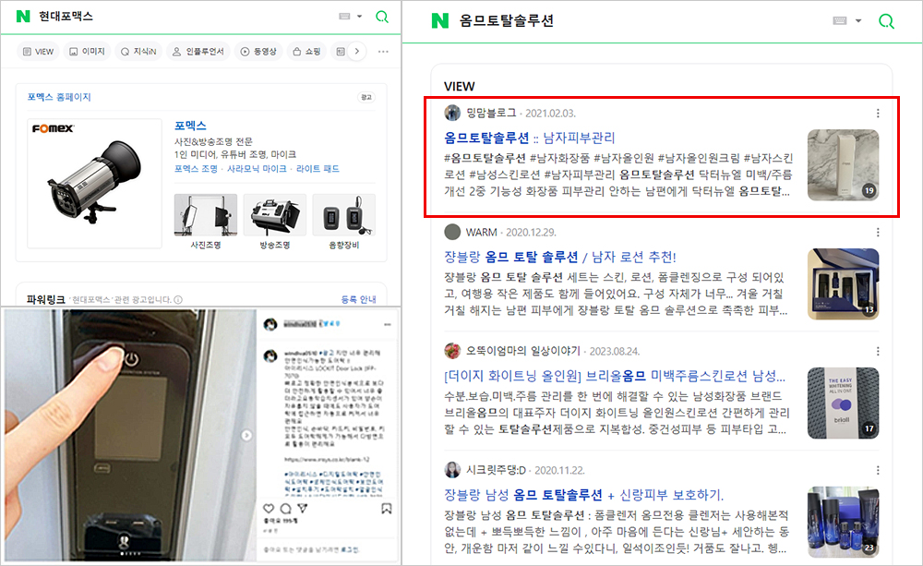Open WARM blog profile avatar
Image resolution: width=923 pixels, height=566 pixels.
click(x=452, y=232)
